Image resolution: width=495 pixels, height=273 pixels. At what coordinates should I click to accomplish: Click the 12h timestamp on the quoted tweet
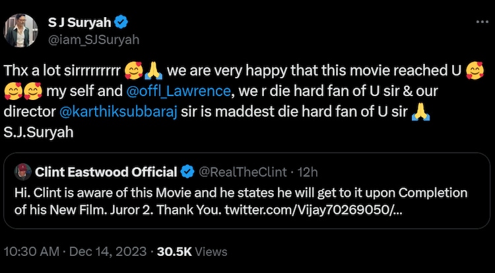pyautogui.click(x=308, y=172)
